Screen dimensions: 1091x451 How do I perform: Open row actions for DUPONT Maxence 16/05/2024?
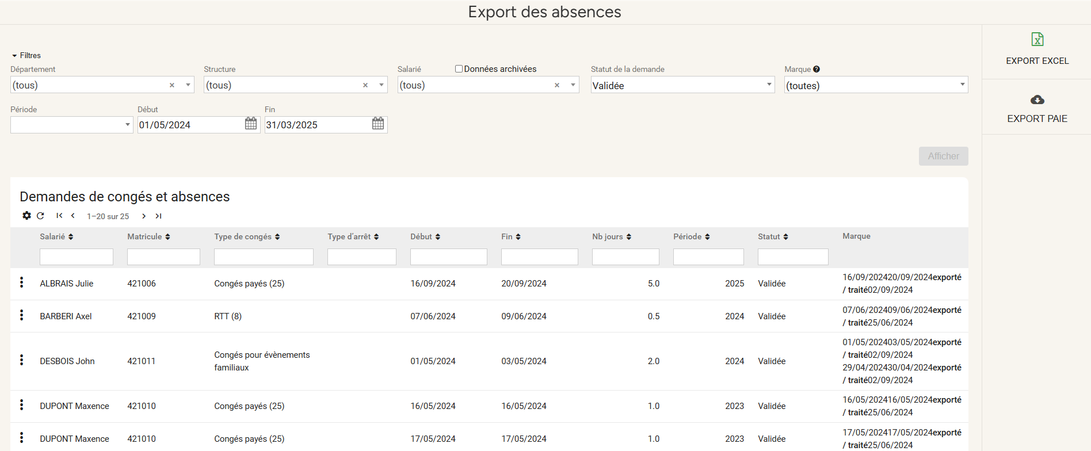click(x=21, y=405)
